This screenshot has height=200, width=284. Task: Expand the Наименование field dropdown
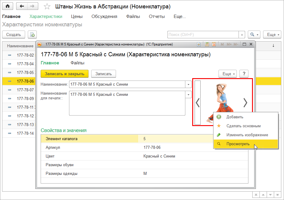(x=189, y=84)
